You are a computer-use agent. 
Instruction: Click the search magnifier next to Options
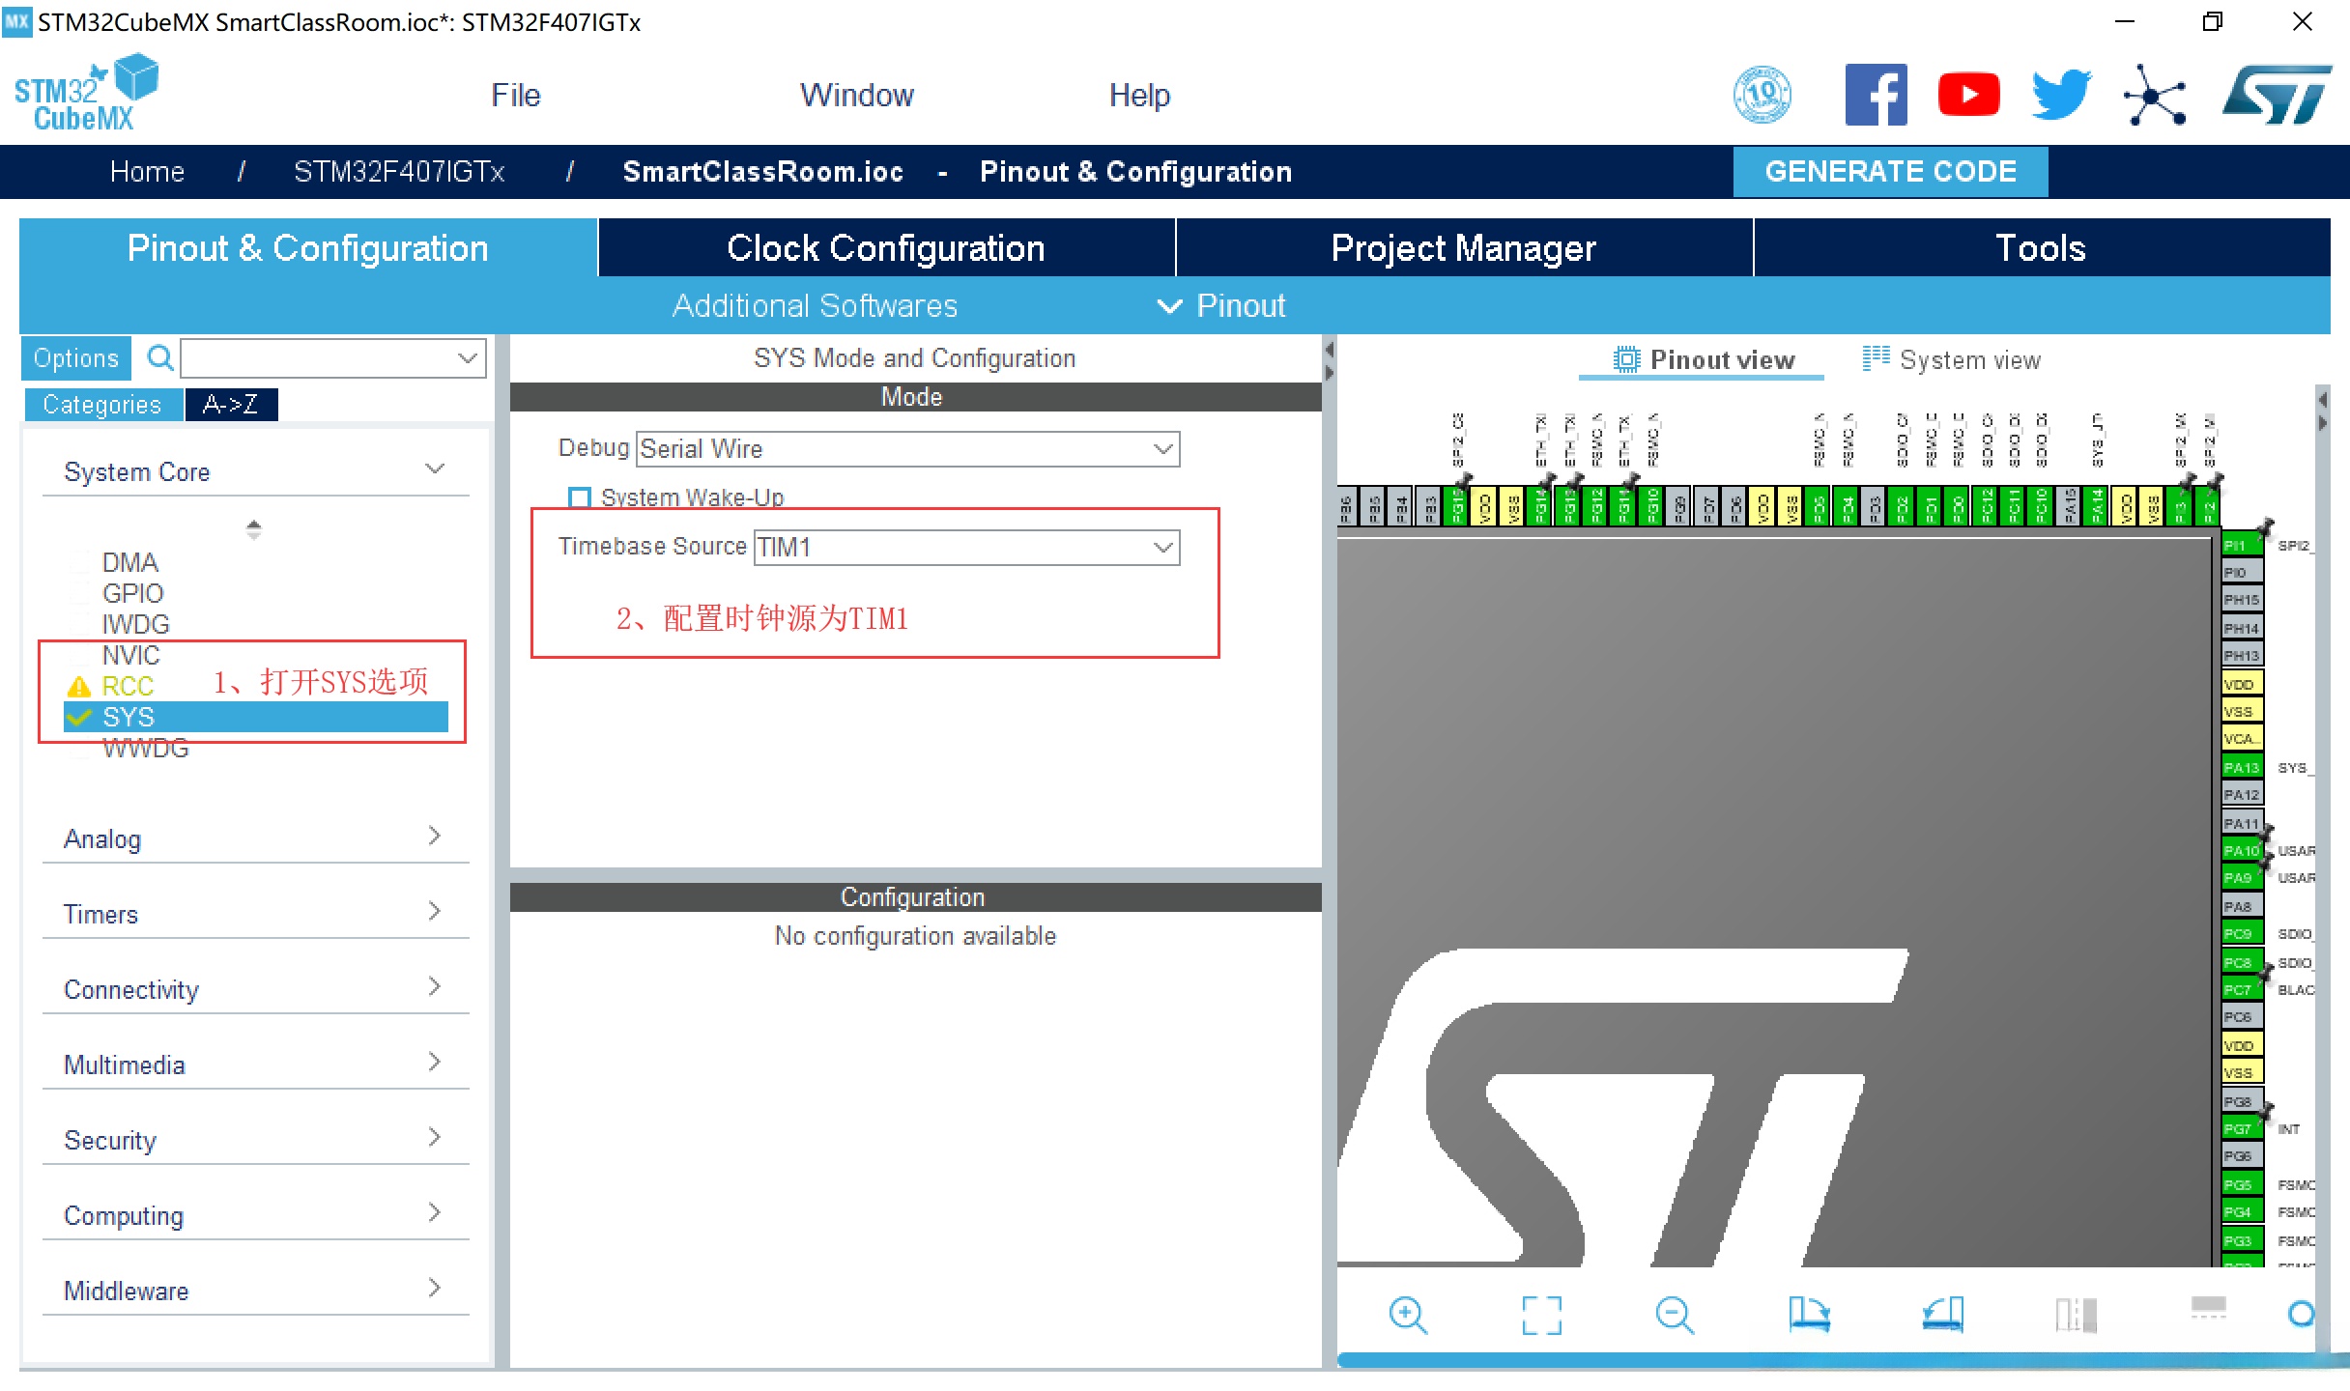(x=159, y=358)
